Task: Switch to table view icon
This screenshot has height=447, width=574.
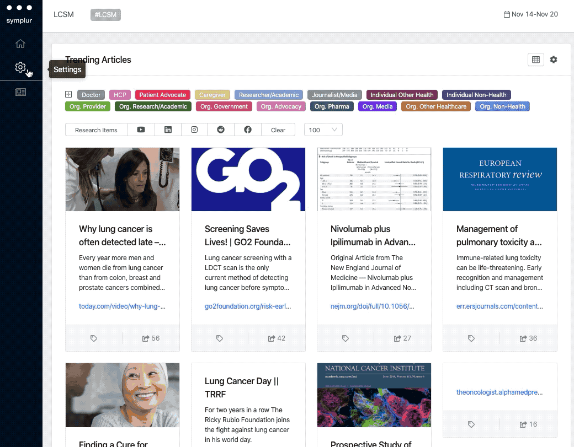Action: point(535,60)
